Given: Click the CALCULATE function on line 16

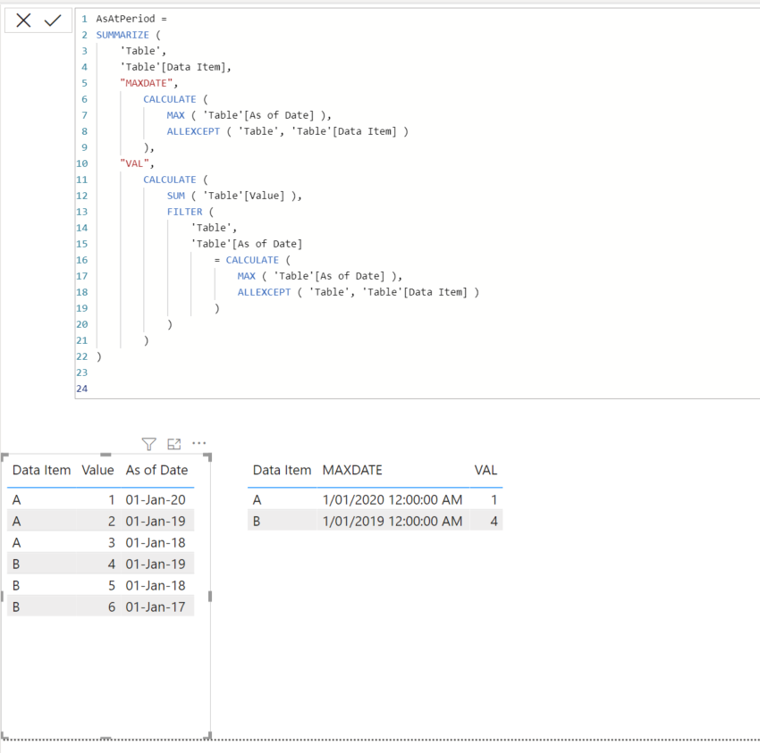Looking at the screenshot, I should 252,260.
